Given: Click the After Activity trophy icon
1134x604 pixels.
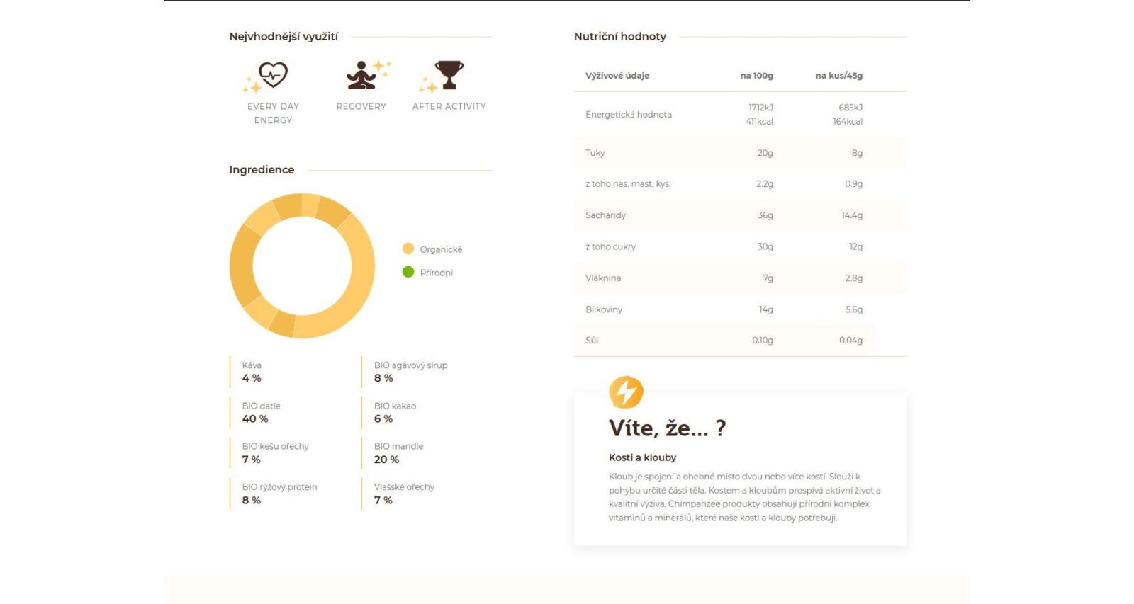Looking at the screenshot, I should (442, 76).
